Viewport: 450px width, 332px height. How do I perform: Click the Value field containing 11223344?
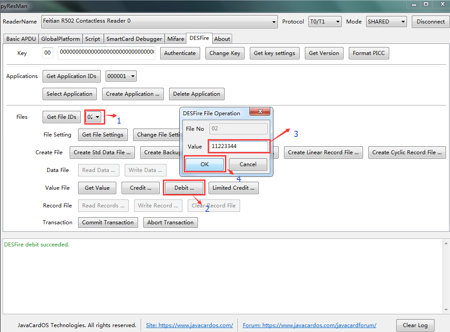pos(238,146)
